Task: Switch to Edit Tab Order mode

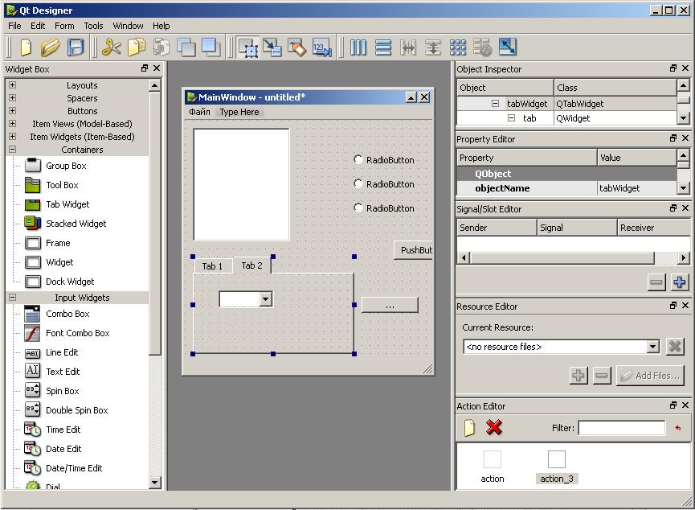Action: (x=322, y=47)
